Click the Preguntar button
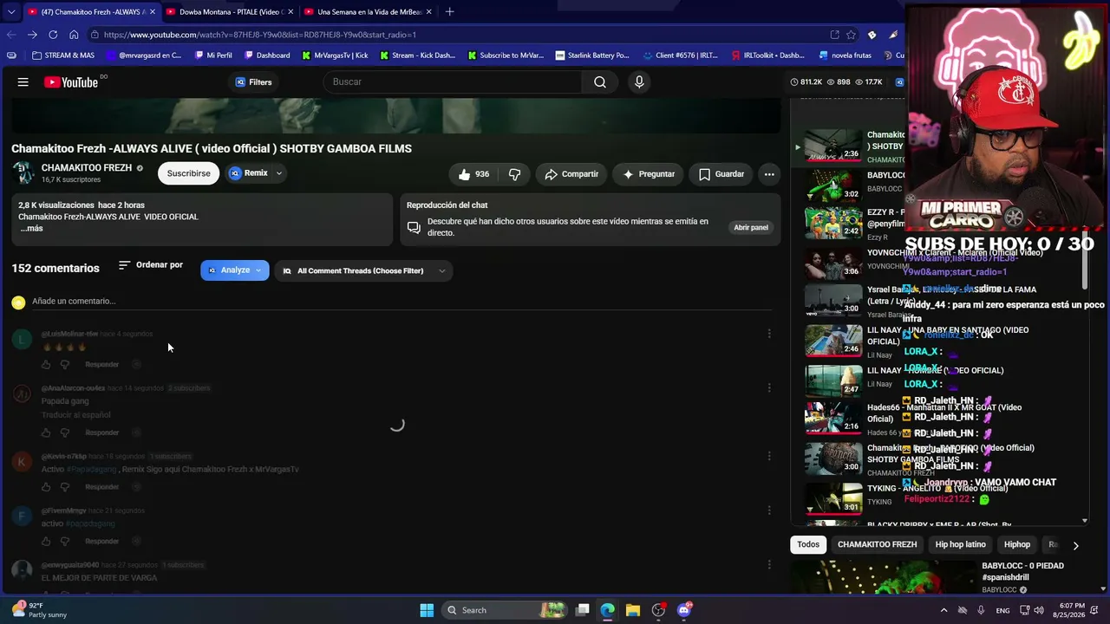 [x=648, y=174]
